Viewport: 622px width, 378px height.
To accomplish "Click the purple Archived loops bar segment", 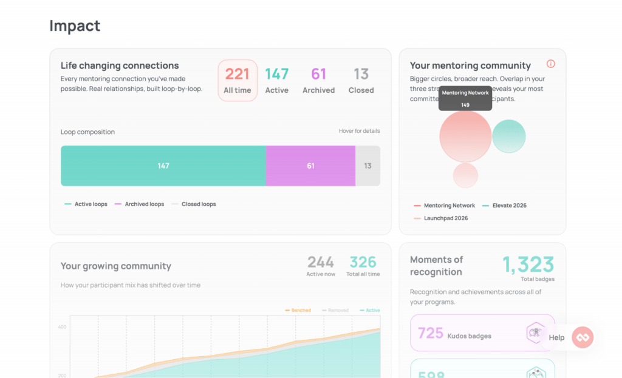I will click(310, 166).
